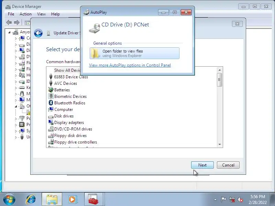Expand the ID tree node in Device Manager

16,82
